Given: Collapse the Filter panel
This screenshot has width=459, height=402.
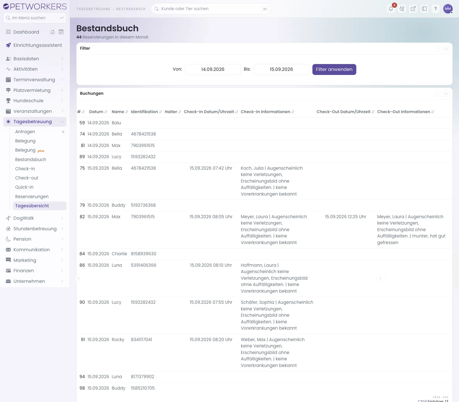Looking at the screenshot, I should point(439,49).
